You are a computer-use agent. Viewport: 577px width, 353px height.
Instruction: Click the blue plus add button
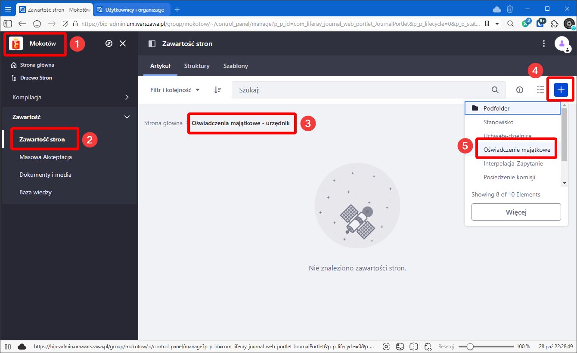(x=561, y=90)
